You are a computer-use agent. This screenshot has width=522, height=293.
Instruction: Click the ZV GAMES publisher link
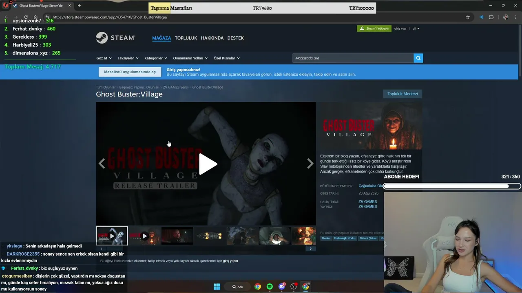[368, 206]
